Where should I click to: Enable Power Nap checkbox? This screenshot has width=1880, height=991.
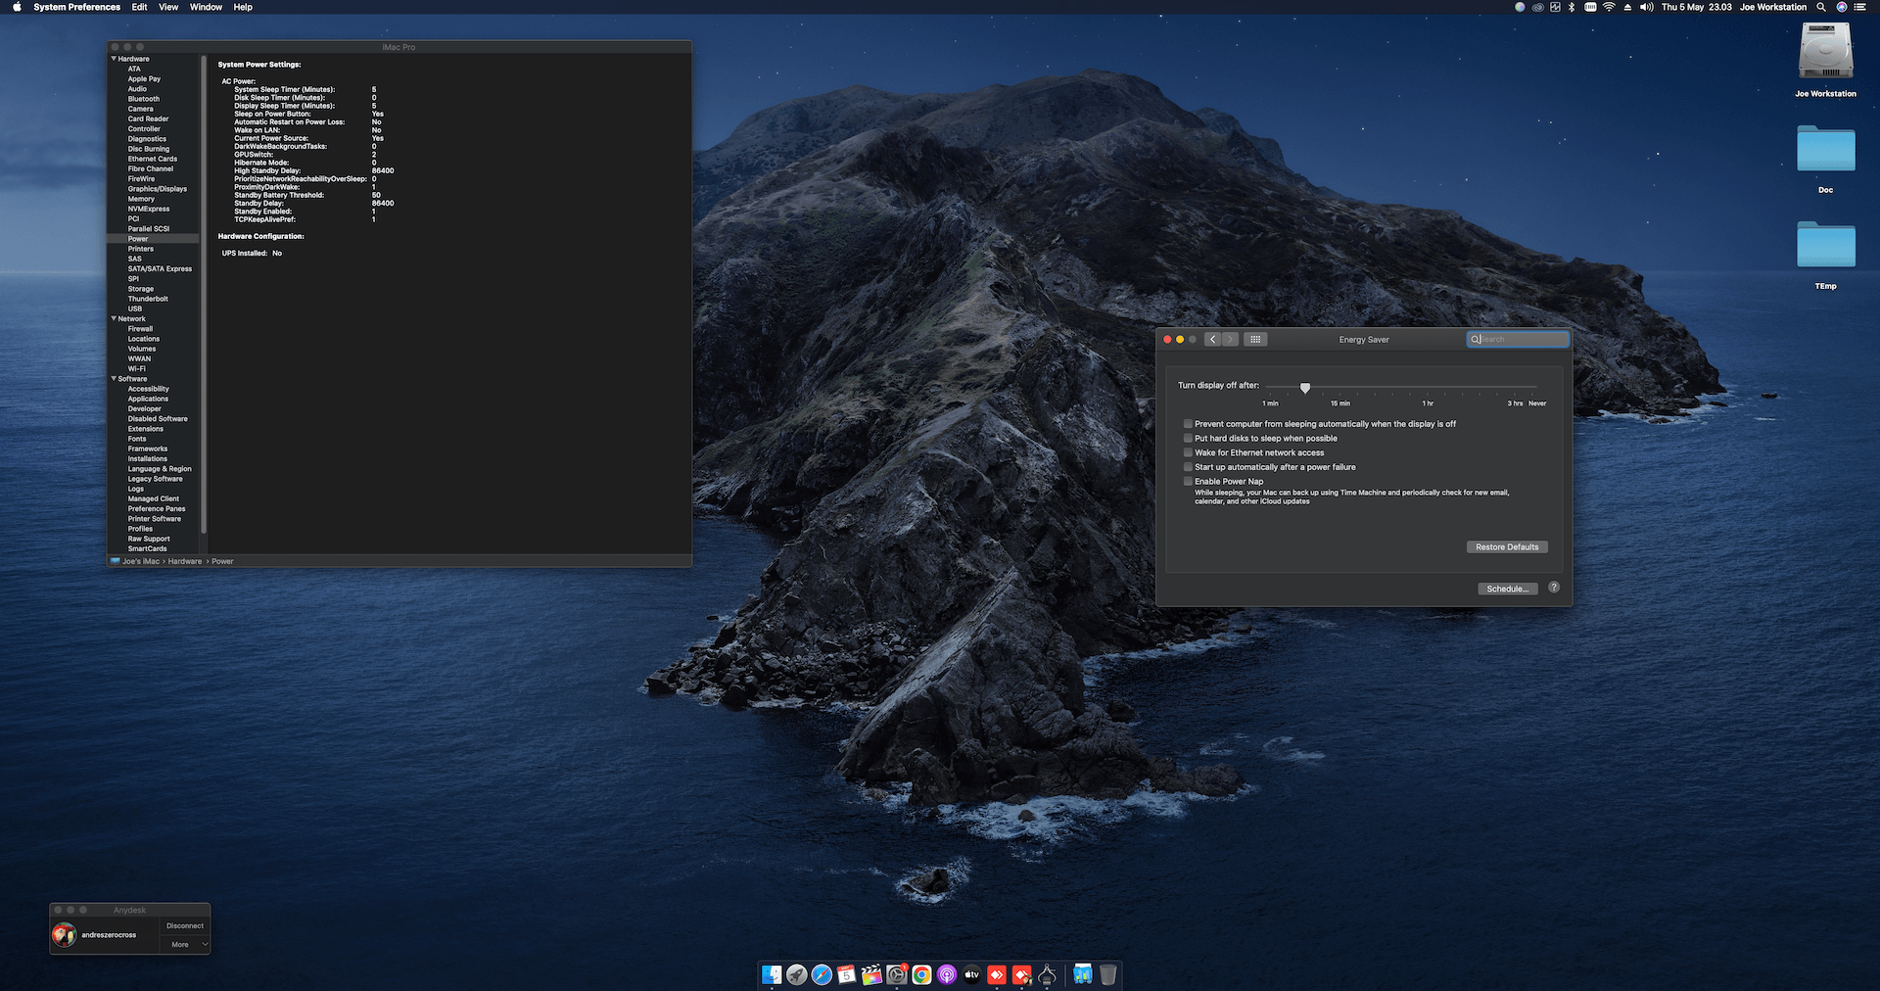point(1188,482)
